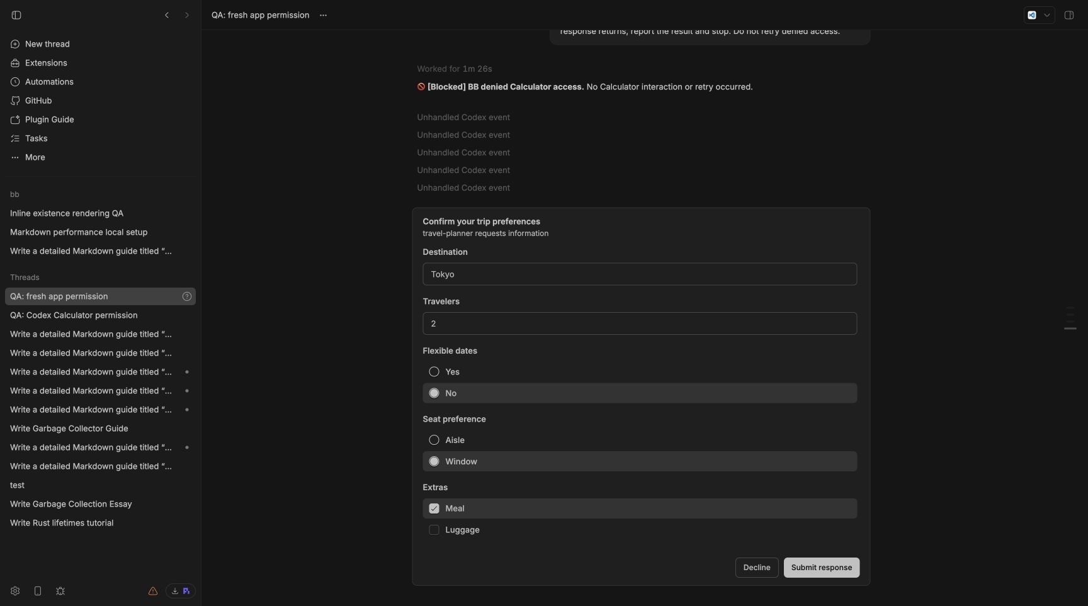The width and height of the screenshot is (1088, 606).
Task: Decline the trip preferences request
Action: pyautogui.click(x=757, y=568)
